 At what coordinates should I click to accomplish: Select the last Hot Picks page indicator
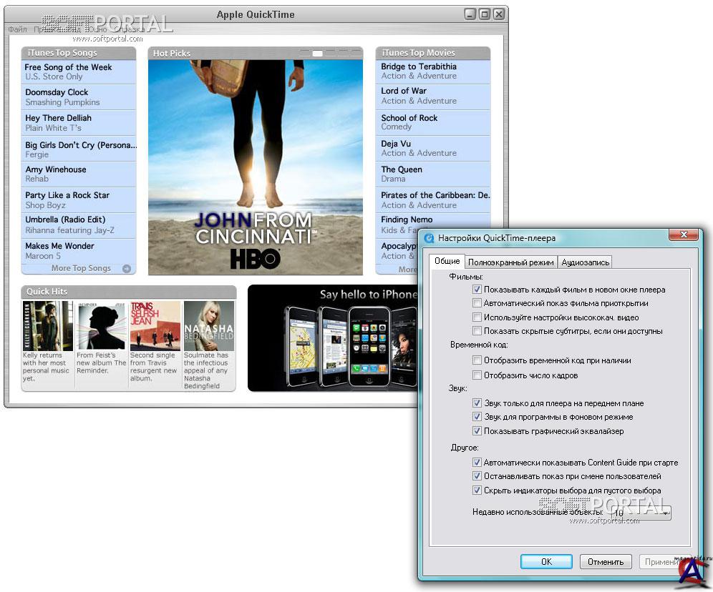pyautogui.click(x=356, y=53)
